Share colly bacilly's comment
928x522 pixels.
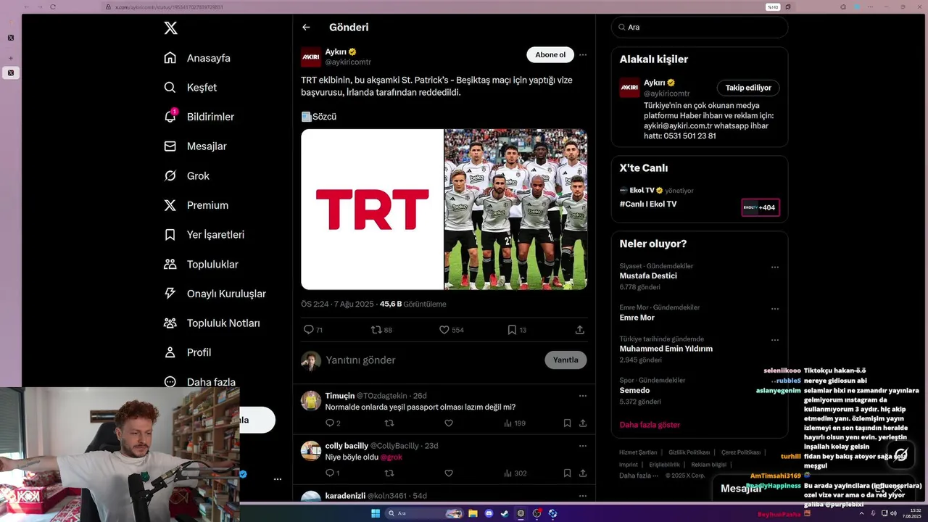583,473
